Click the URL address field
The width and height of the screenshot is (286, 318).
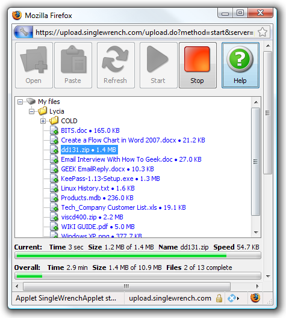coord(145,32)
